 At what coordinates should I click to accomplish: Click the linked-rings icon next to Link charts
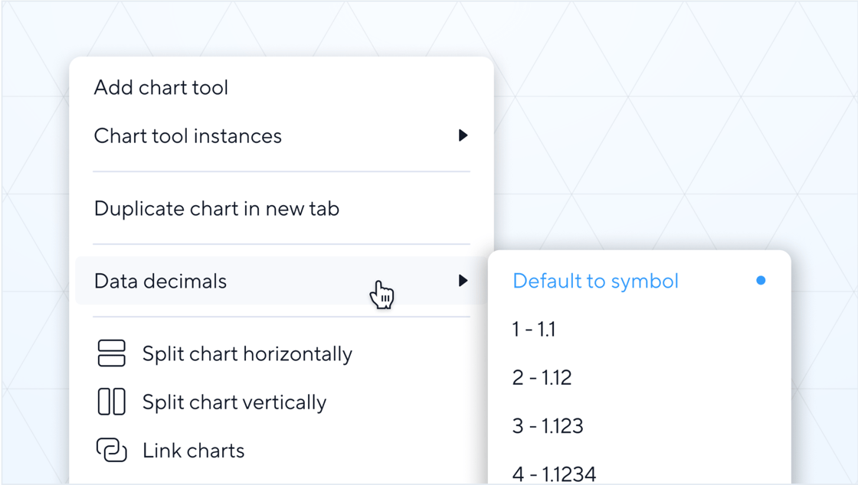(112, 451)
